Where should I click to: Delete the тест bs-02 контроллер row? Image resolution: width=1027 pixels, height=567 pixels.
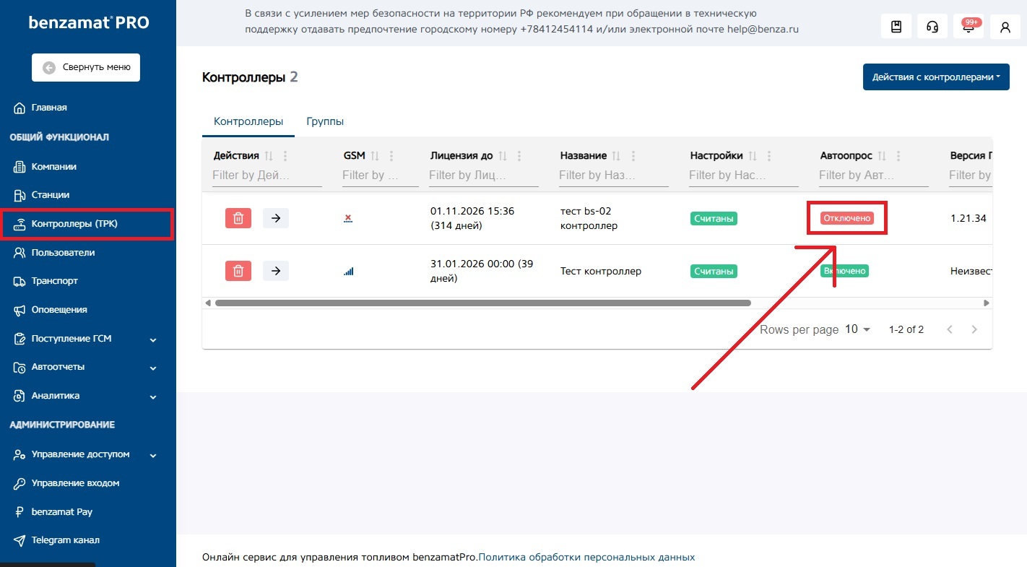238,218
